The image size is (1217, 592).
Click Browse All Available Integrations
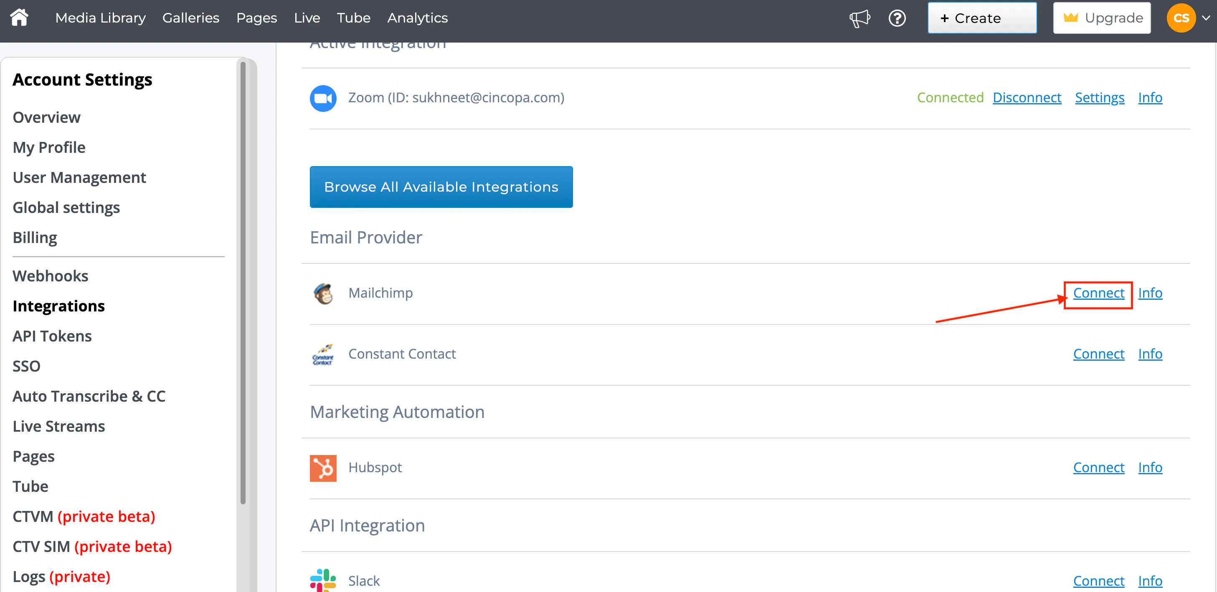441,187
